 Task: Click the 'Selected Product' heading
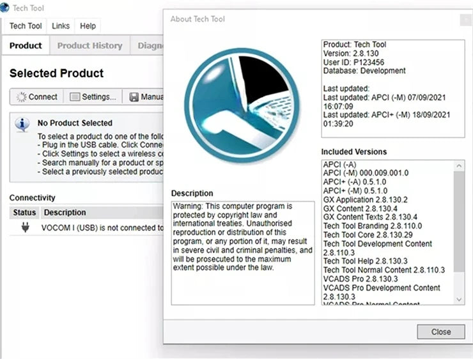(x=56, y=73)
